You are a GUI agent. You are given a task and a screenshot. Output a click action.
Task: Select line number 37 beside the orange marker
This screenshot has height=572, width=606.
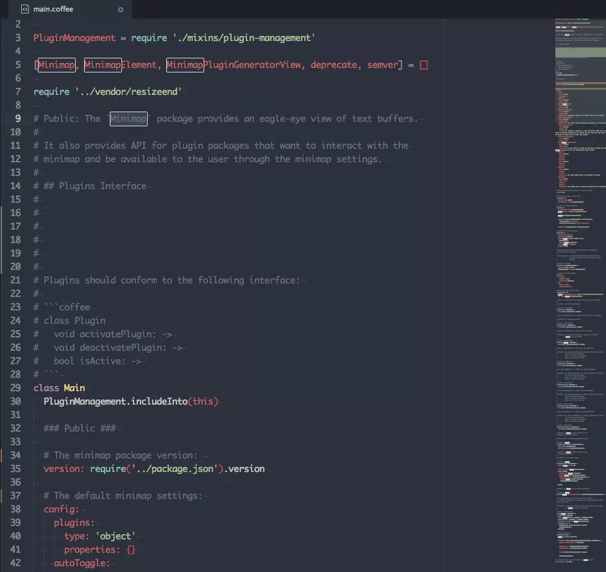click(15, 496)
